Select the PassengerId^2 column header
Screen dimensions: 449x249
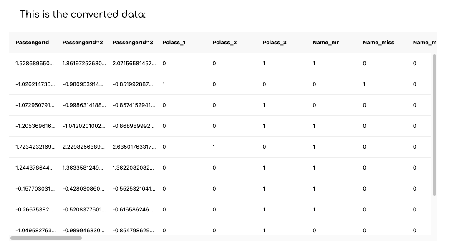click(x=83, y=43)
